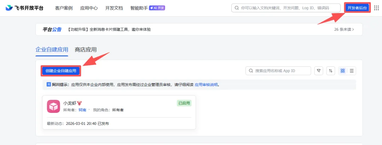Open 开发文档 in top navigation
Screen dimensions: 382x145
tap(114, 8)
